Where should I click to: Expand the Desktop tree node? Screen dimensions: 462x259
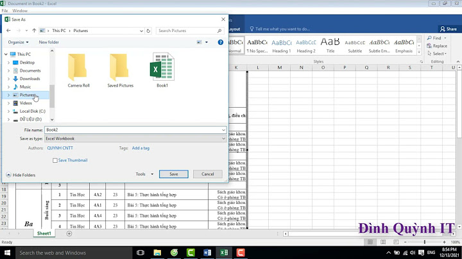click(x=8, y=62)
